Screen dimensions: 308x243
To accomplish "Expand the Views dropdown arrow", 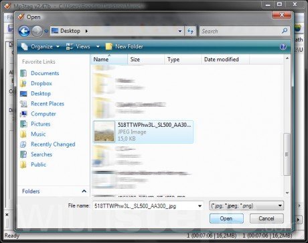I will [98, 46].
